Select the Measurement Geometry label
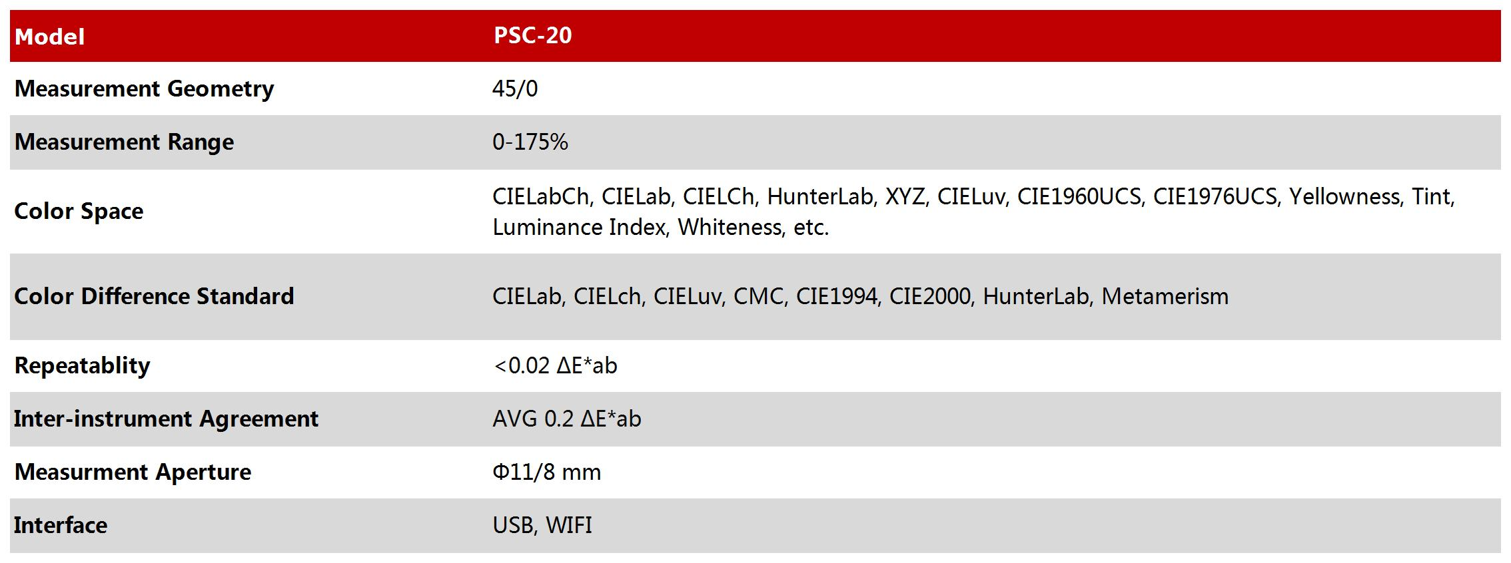Image resolution: width=1511 pixels, height=563 pixels. [144, 89]
